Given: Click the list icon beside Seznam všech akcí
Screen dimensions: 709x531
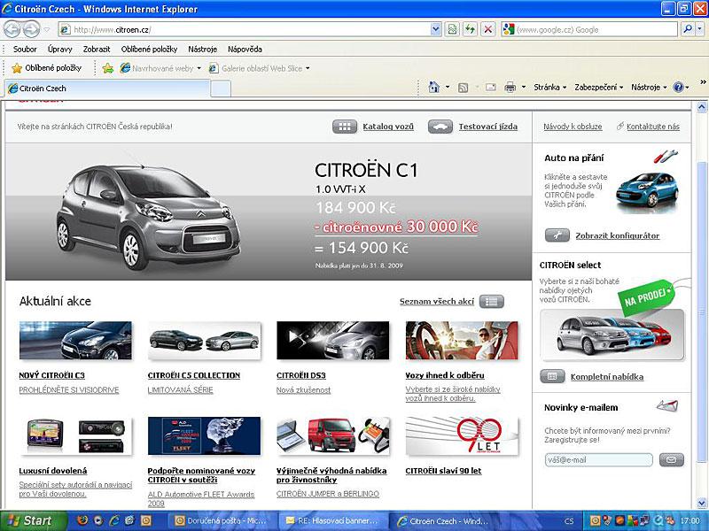Looking at the screenshot, I should click(x=492, y=301).
